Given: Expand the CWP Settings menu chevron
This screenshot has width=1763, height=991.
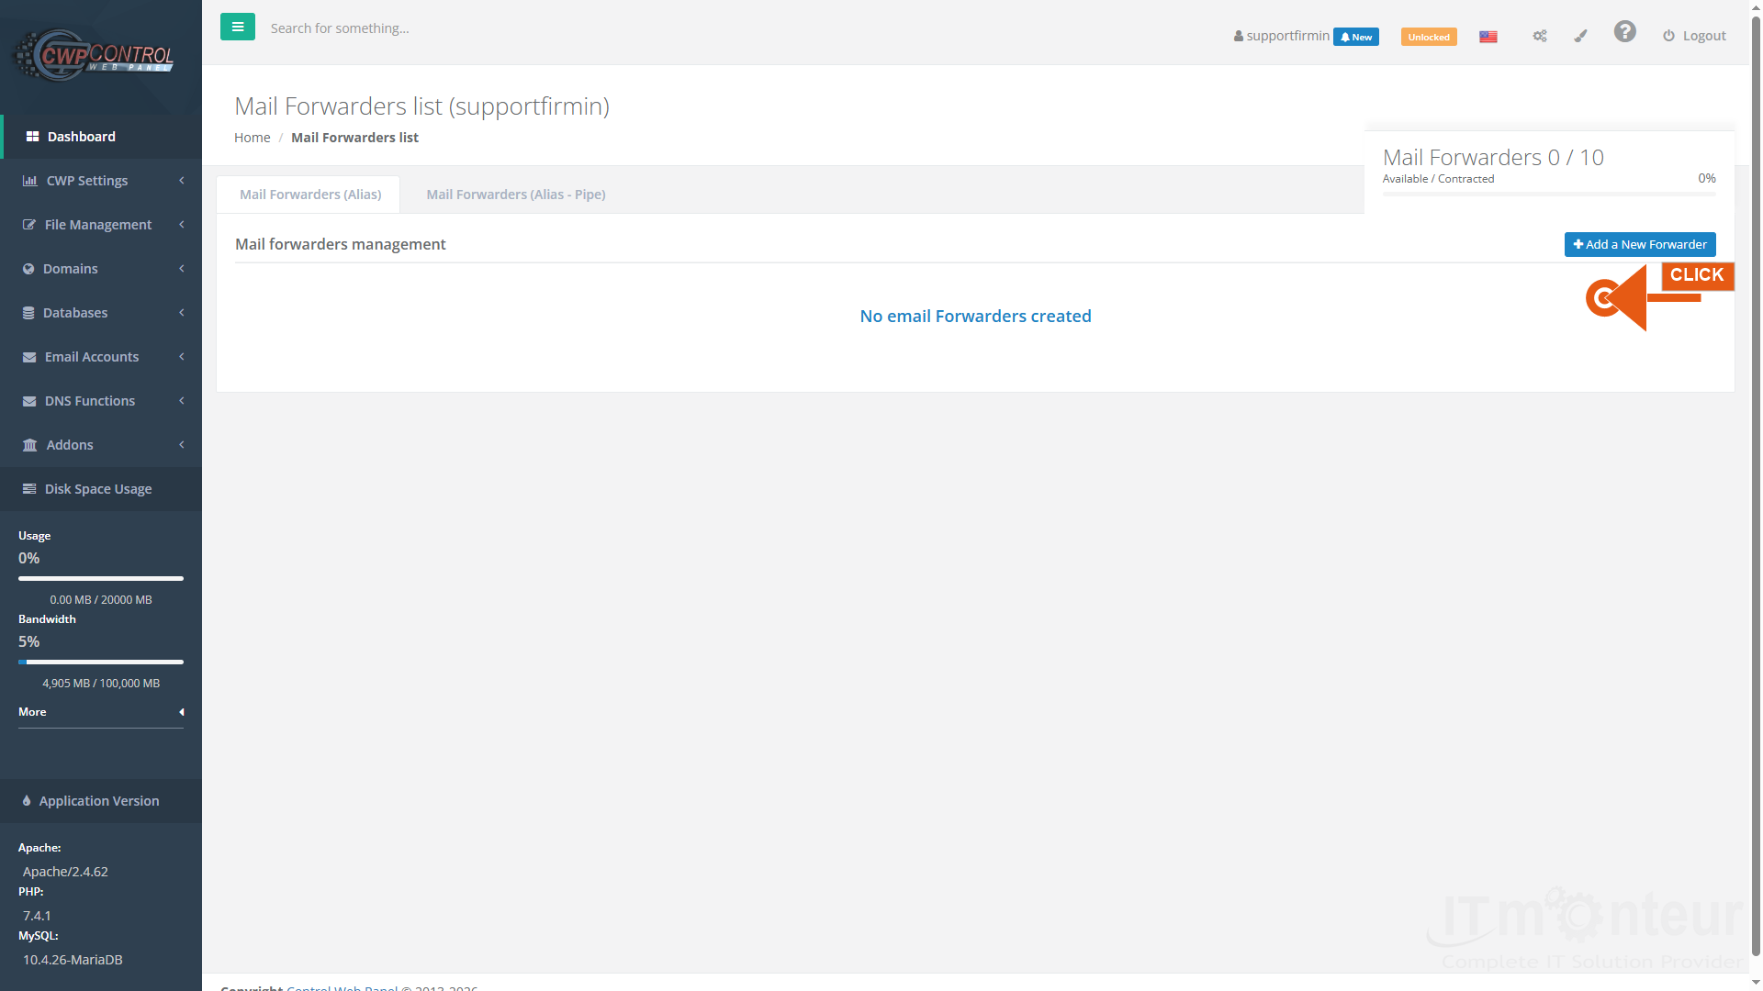Looking at the screenshot, I should click(182, 181).
